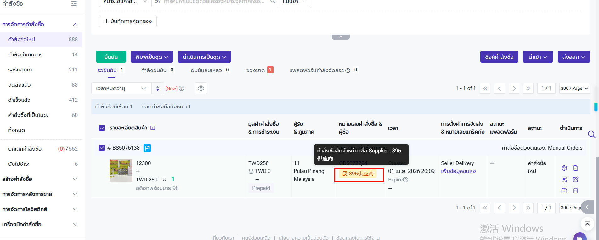Click the magnifier search icon at right edge
599x240 pixels.
coord(591,134)
